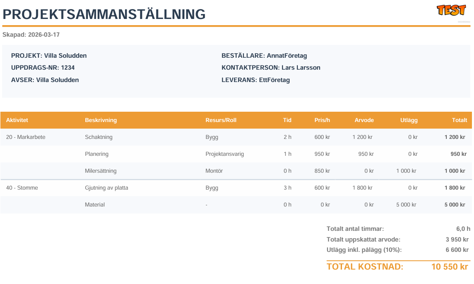Click the PROJEKTSAMMANSTÄLLNING heading
The height and width of the screenshot is (284, 474).
coord(104,14)
